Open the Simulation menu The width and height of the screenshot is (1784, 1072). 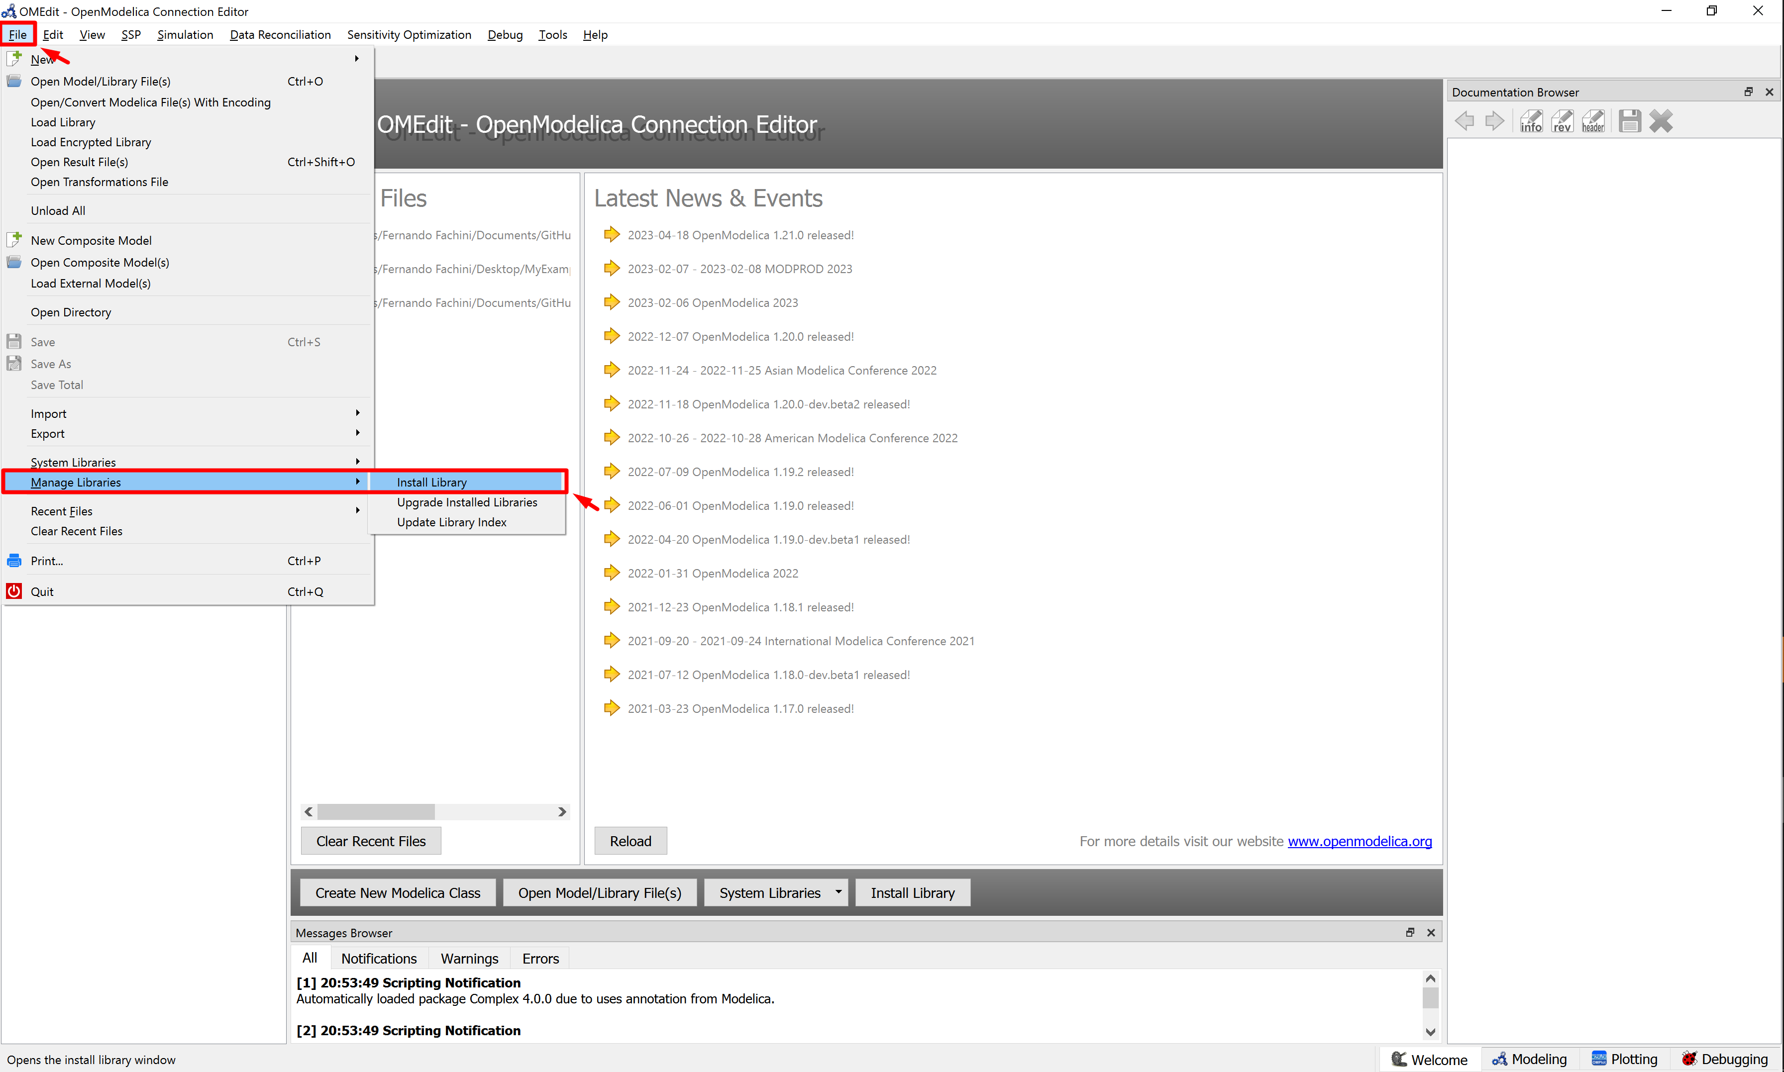coord(185,35)
